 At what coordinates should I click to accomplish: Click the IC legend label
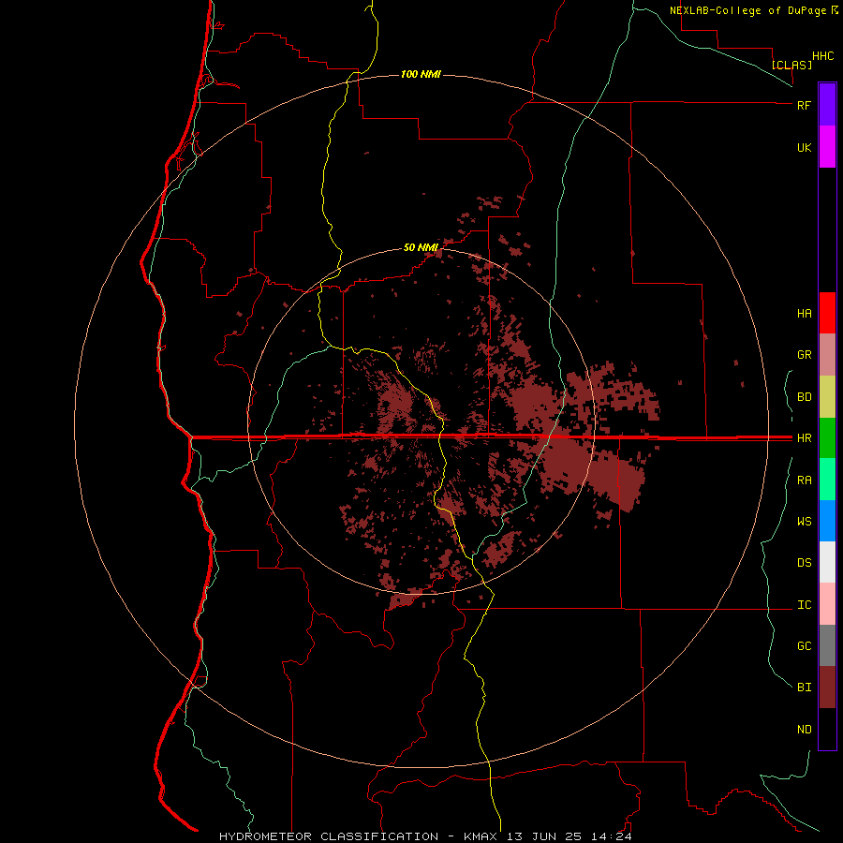pyautogui.click(x=804, y=605)
